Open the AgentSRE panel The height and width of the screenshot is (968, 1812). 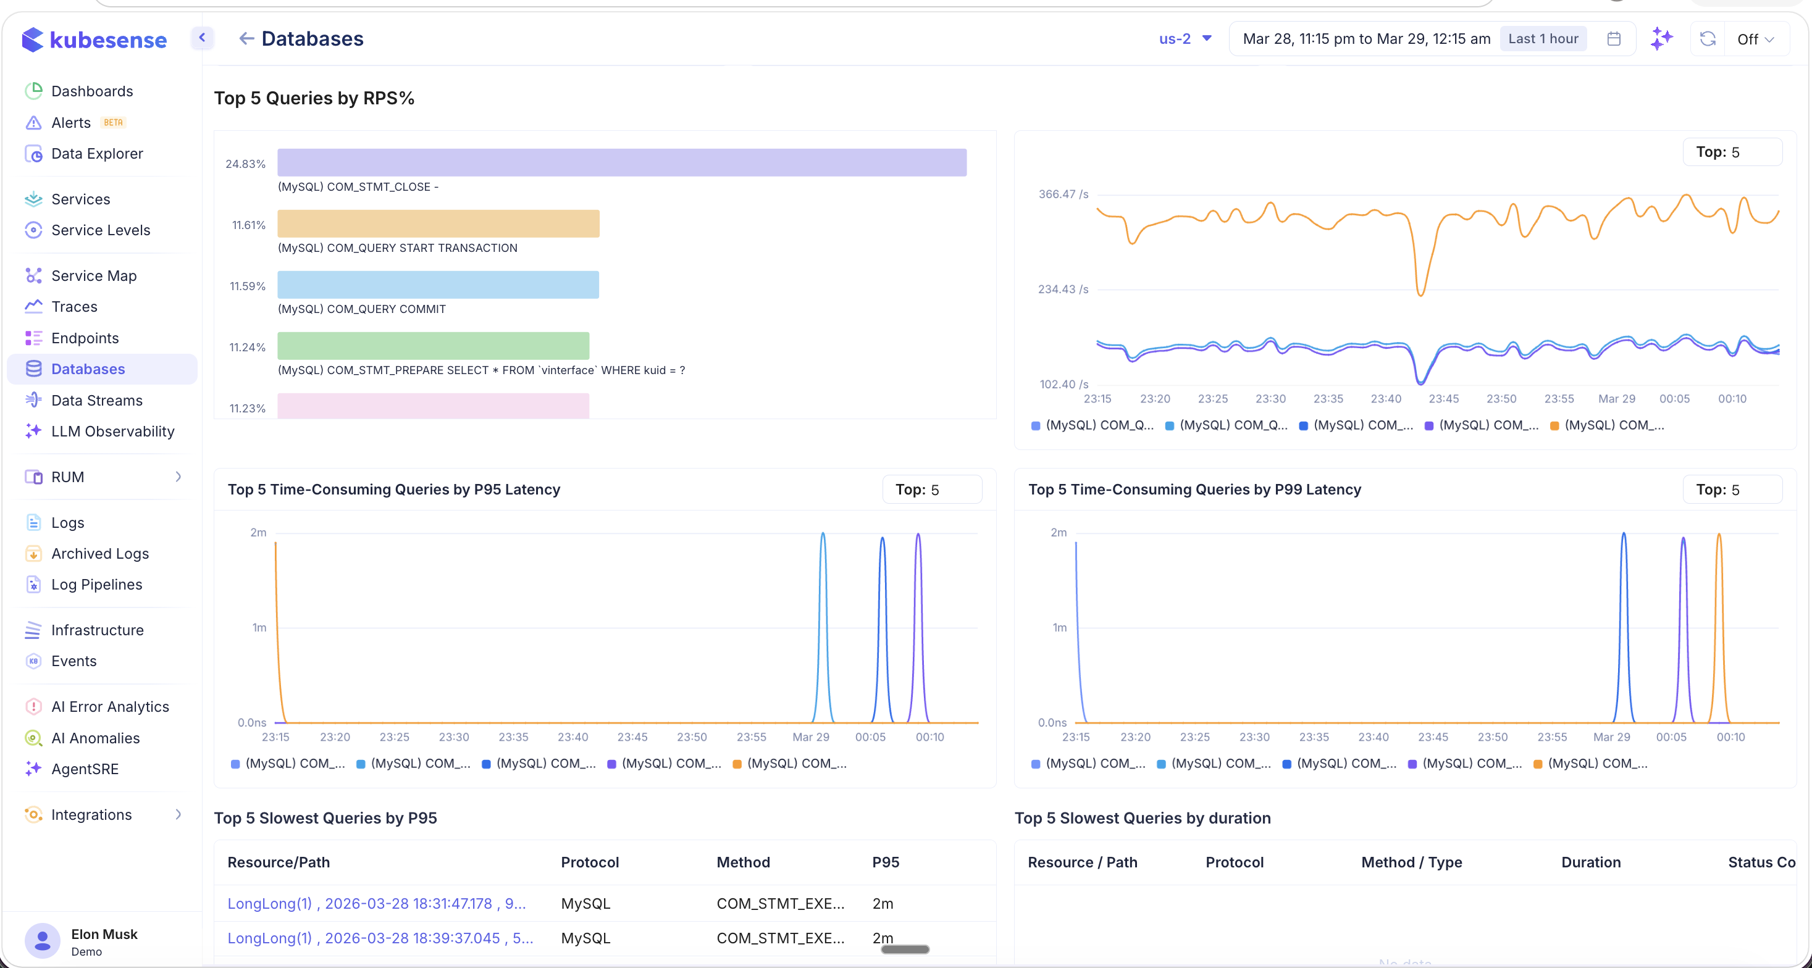(x=85, y=769)
